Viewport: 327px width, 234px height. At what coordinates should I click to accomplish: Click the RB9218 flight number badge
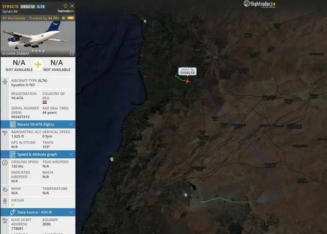[x=28, y=7]
